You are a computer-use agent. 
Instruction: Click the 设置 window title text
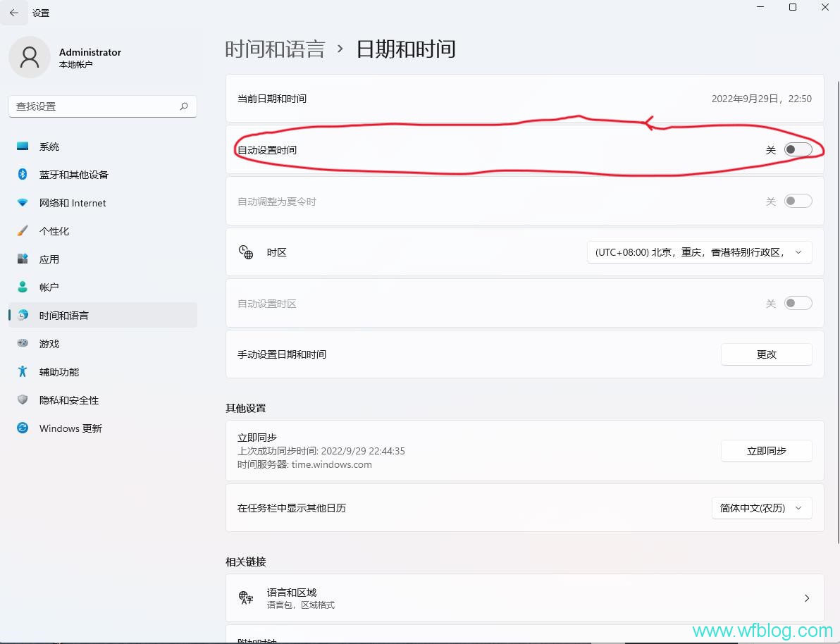point(41,13)
